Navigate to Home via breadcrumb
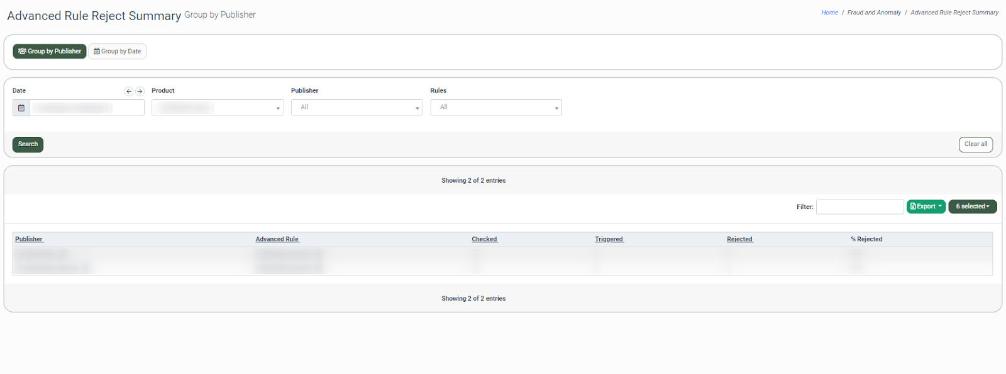The width and height of the screenshot is (1006, 374). coord(829,13)
